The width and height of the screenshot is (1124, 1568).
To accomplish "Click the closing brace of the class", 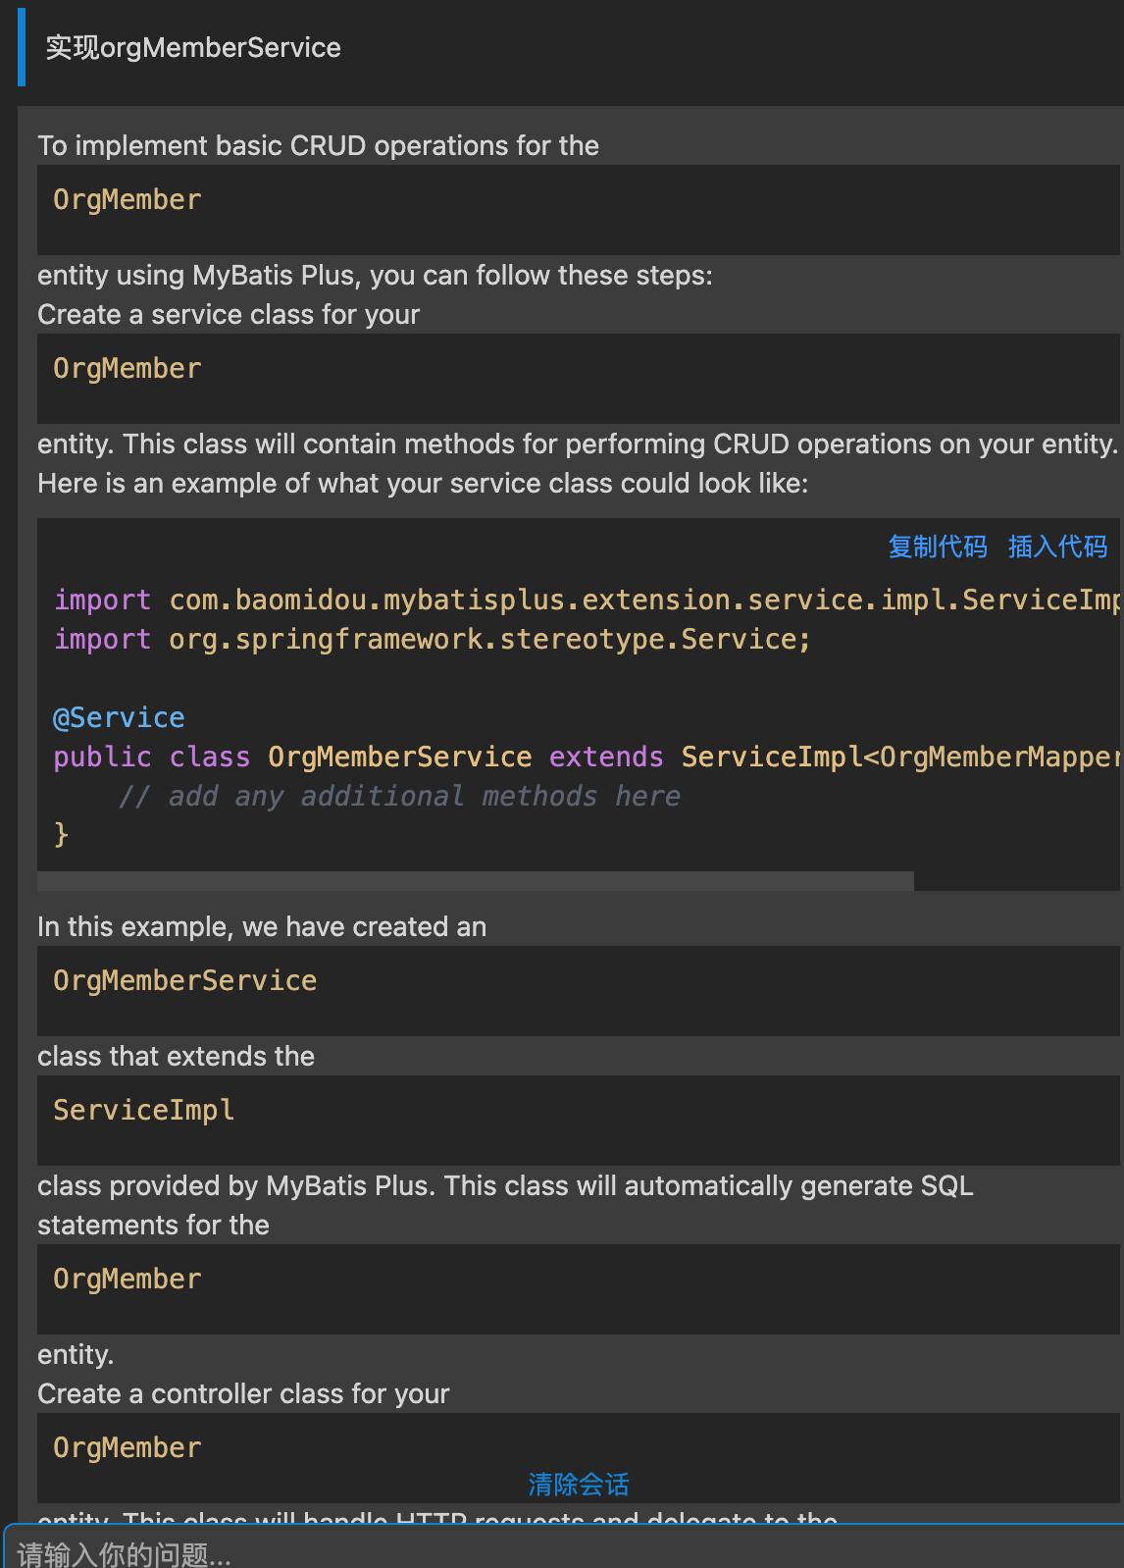I will 61,834.
